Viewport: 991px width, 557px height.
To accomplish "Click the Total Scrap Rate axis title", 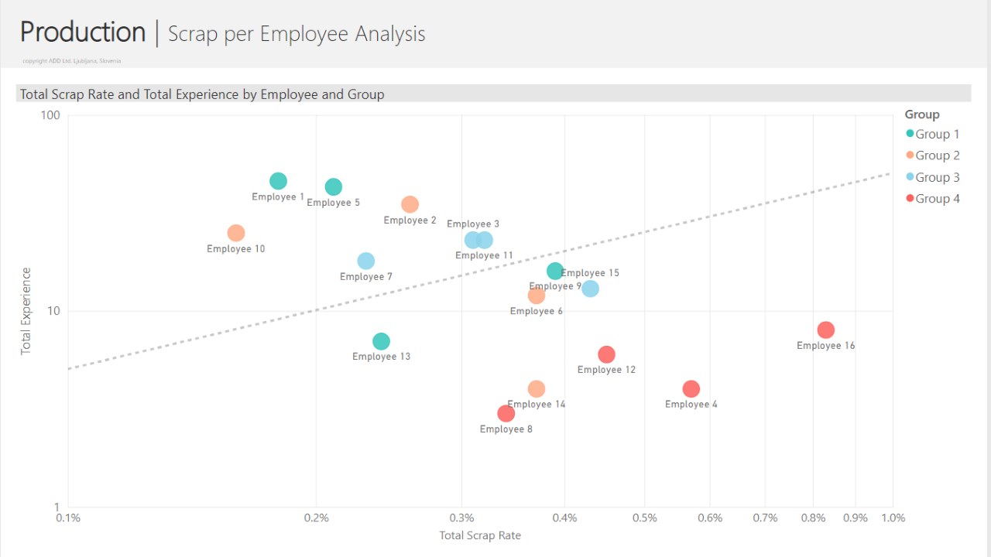I will (480, 535).
